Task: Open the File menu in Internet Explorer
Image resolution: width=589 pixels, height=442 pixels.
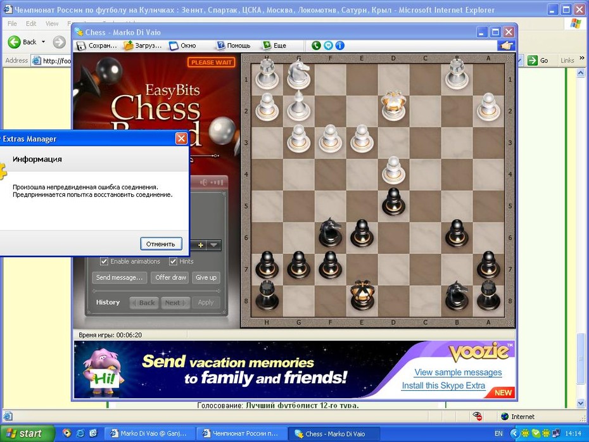Action: [x=12, y=23]
